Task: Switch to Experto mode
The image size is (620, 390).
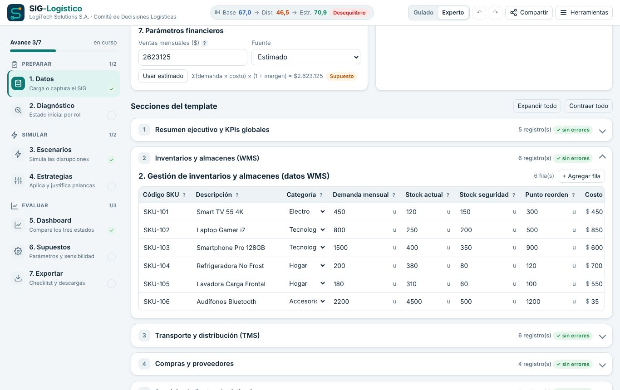Action: click(453, 13)
